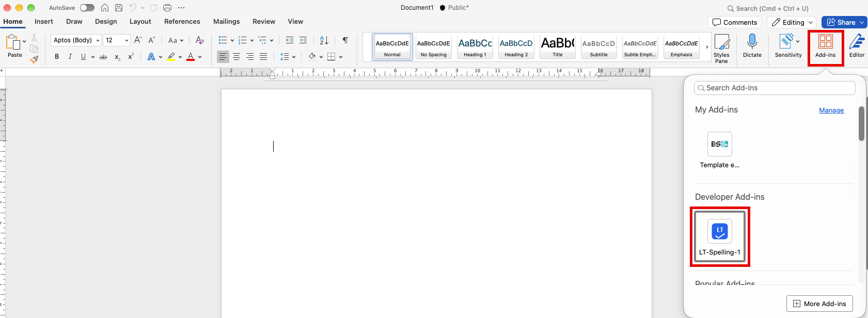Open the Styles Pane
This screenshot has height=318, width=868.
coord(721,49)
